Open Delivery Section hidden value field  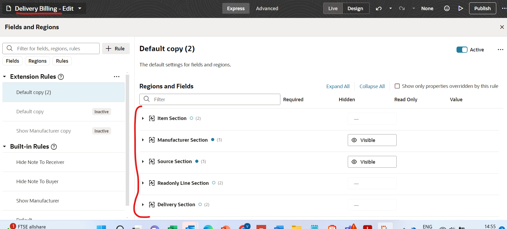coord(372,205)
